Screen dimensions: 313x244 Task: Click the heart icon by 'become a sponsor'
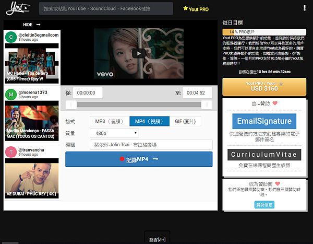tap(278, 183)
